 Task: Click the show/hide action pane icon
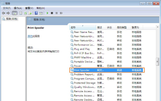(x=41, y=13)
